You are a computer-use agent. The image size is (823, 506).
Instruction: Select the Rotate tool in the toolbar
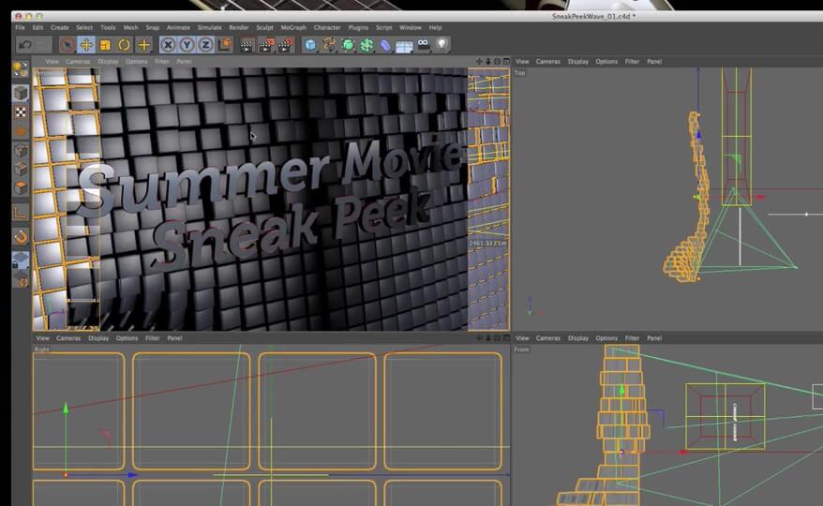(124, 44)
